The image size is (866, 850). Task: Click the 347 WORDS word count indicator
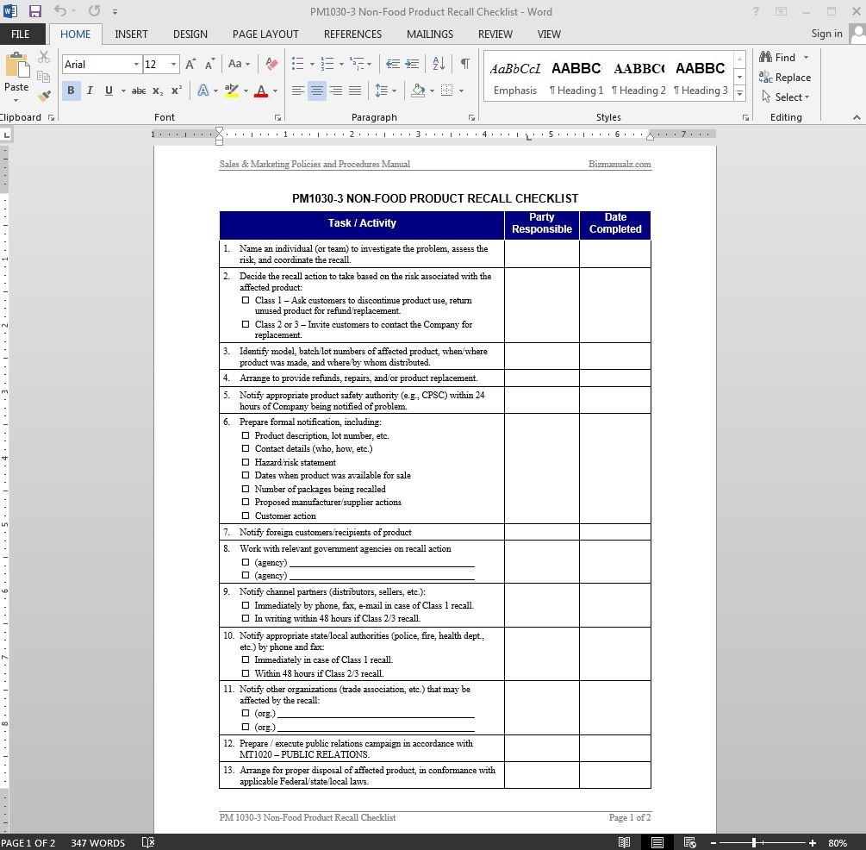click(97, 842)
